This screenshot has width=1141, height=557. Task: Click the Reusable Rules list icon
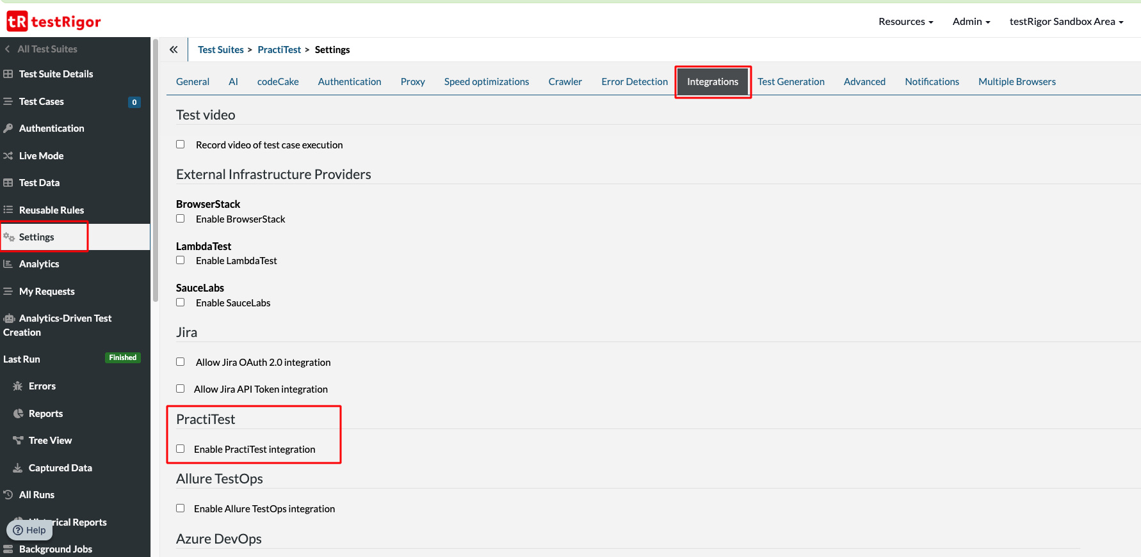pyautogui.click(x=8, y=210)
